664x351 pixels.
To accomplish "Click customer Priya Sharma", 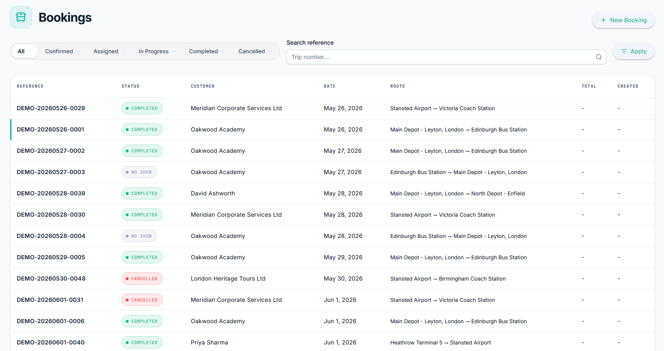I will [209, 342].
